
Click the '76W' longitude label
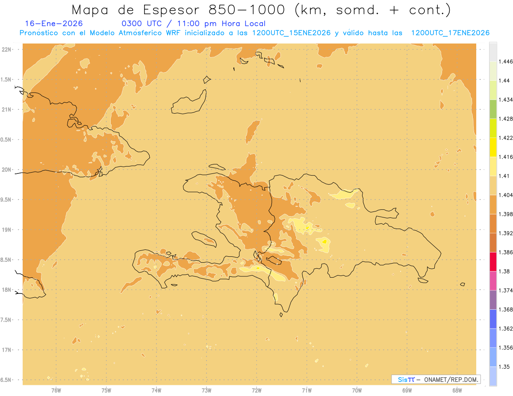click(56, 390)
